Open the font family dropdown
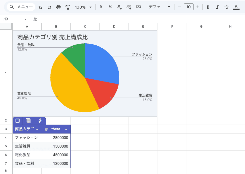The image size is (245, 174). coord(160,7)
